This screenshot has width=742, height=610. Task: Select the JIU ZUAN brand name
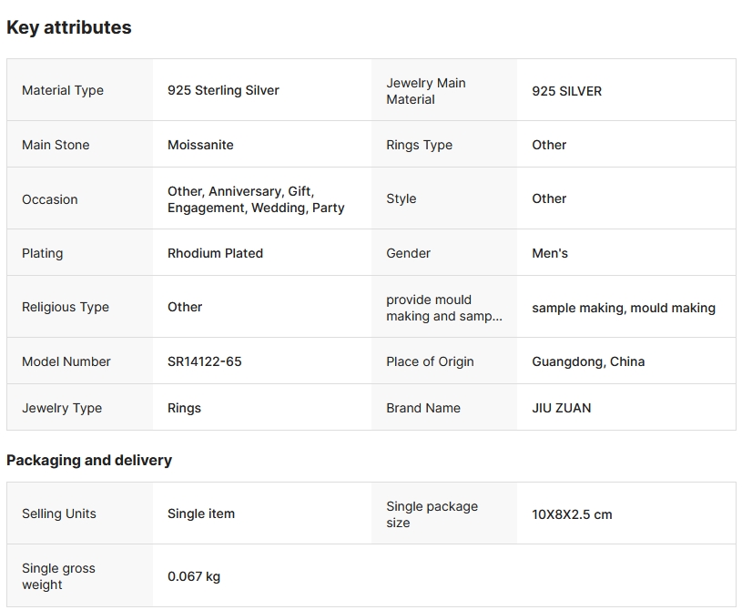pyautogui.click(x=562, y=408)
